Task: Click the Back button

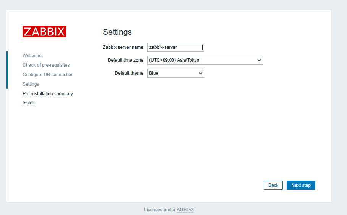Action: [x=273, y=185]
